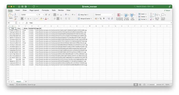Viewport: 179px width, 95px height.
Task: Click the red Font Color swatch
Action: point(46,18)
